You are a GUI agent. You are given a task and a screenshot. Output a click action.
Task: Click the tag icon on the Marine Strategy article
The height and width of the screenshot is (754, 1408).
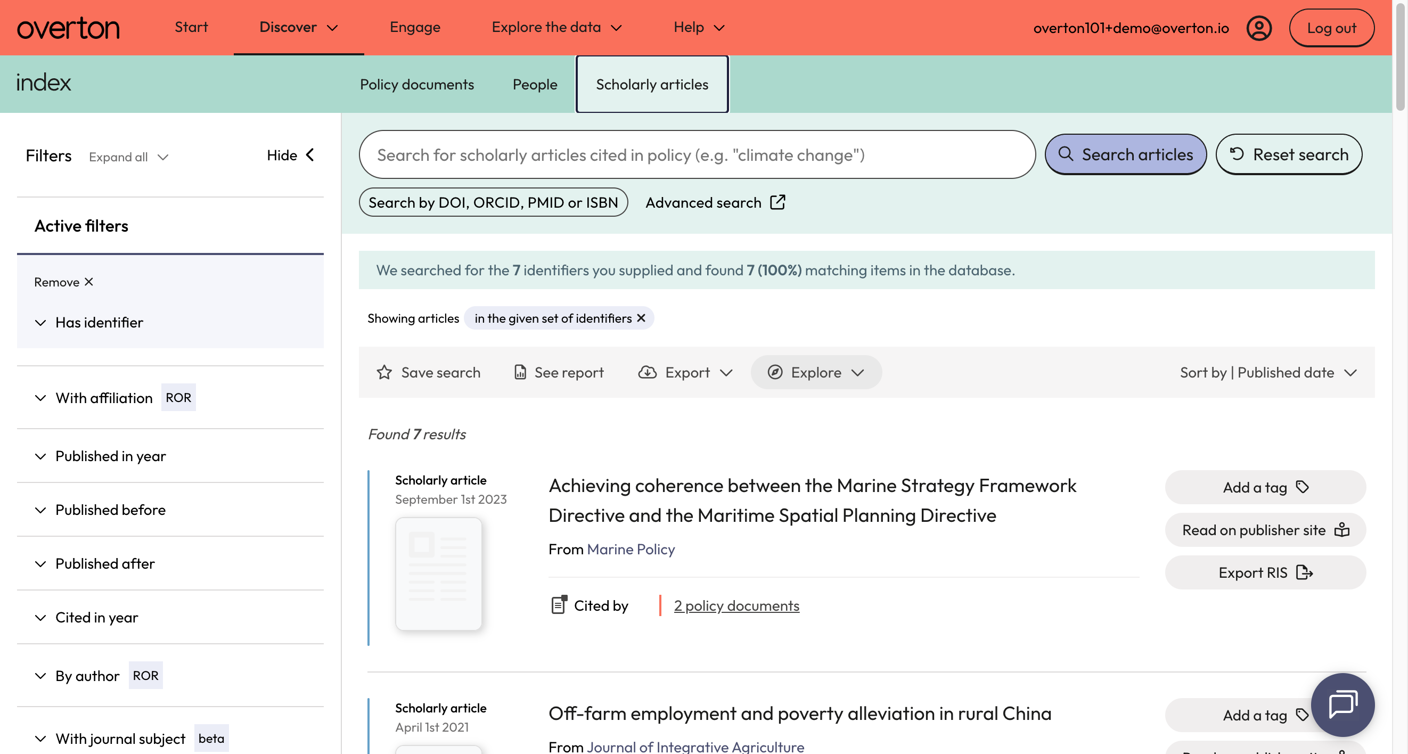pyautogui.click(x=1303, y=487)
